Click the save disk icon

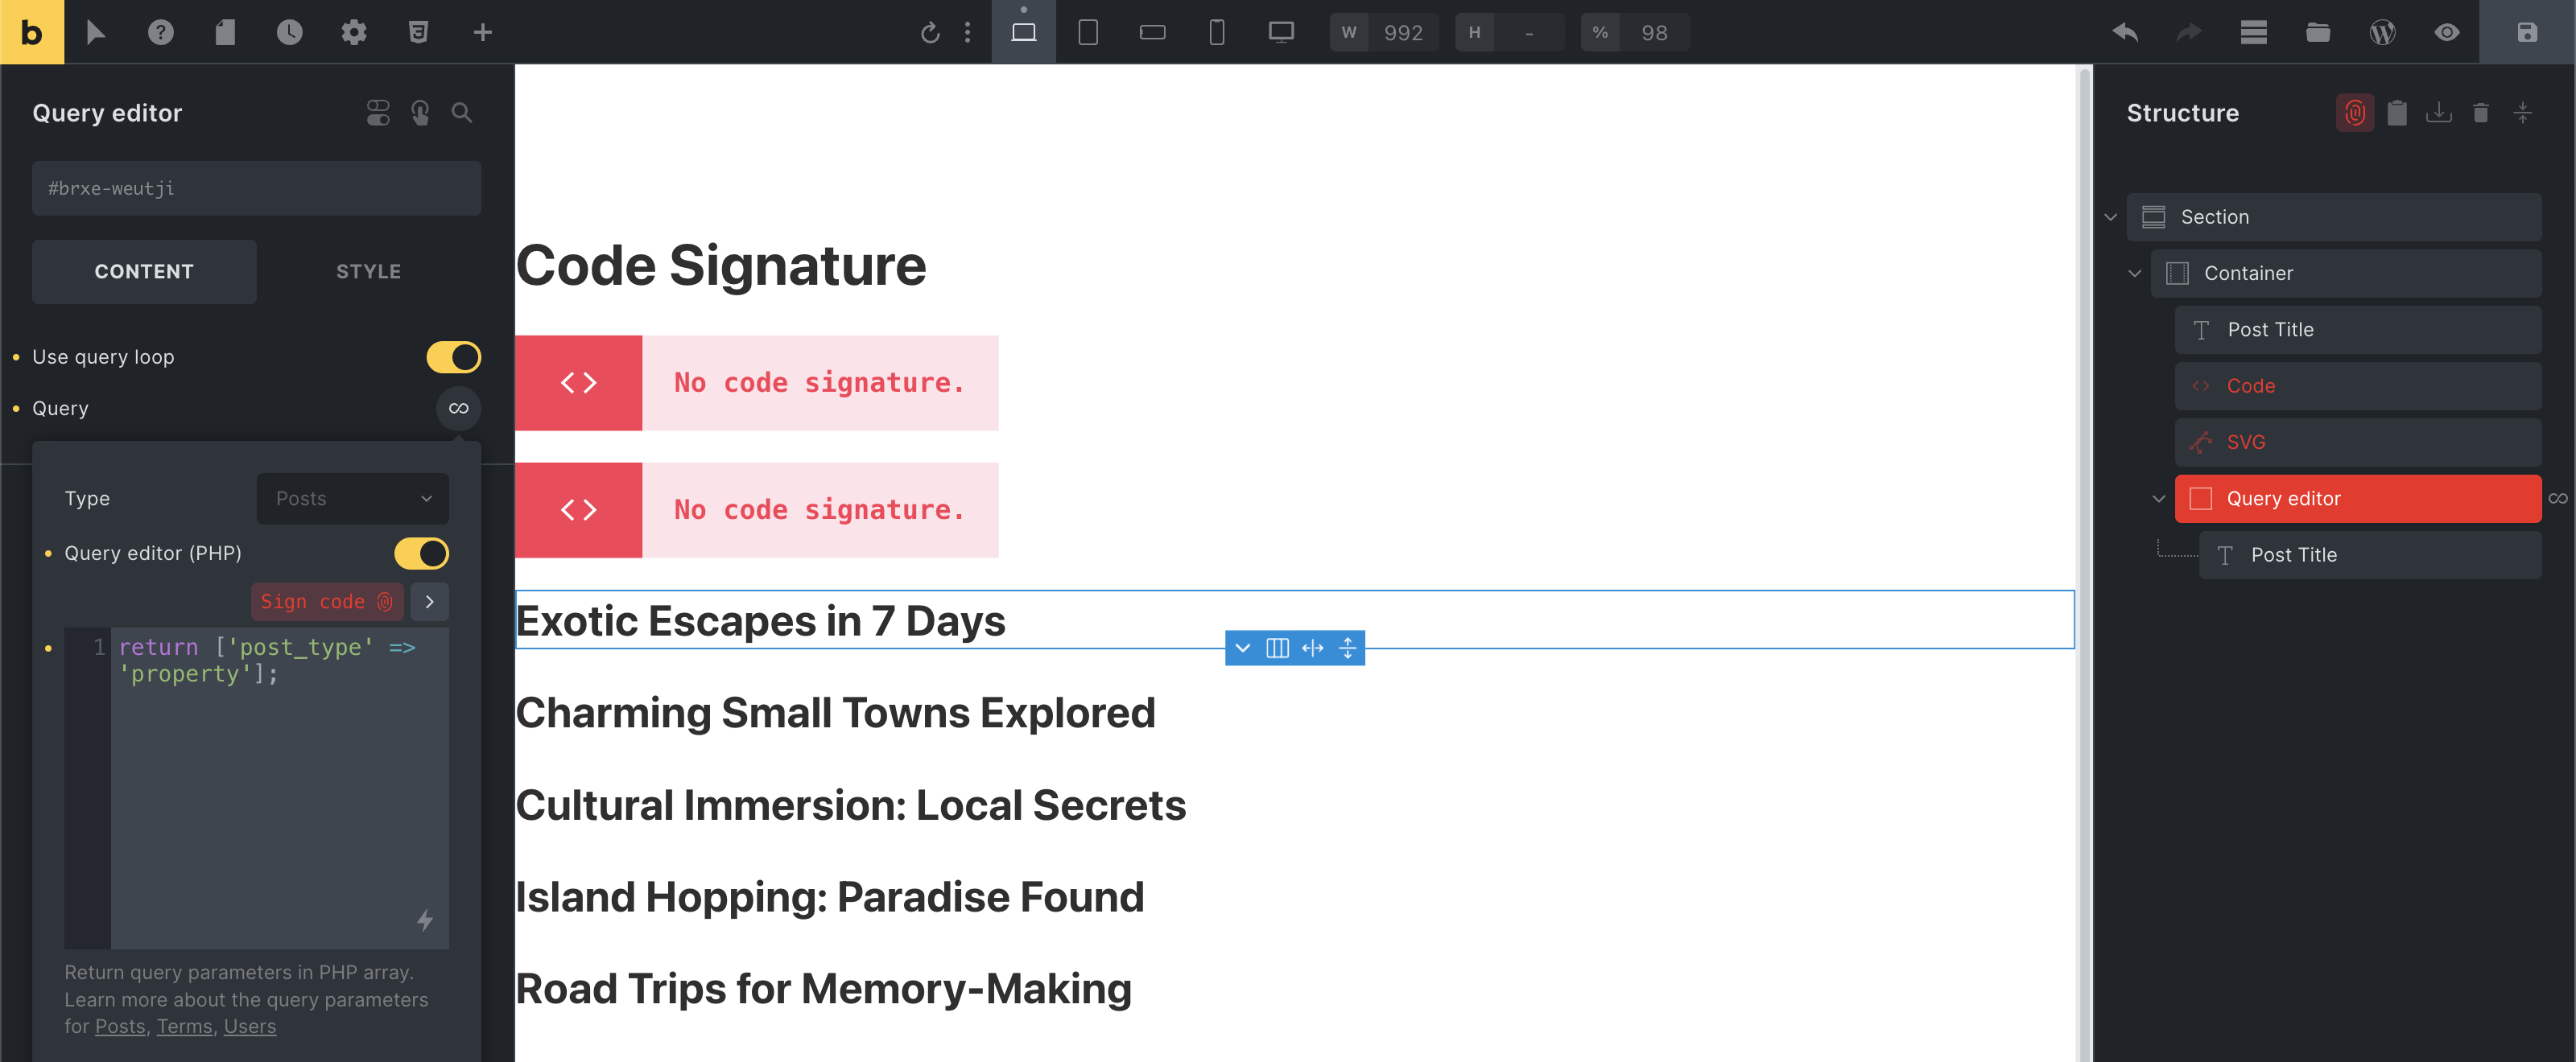tap(2526, 32)
